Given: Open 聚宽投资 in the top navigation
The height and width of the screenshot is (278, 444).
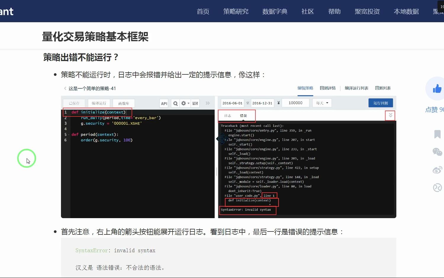Looking at the screenshot, I should (367, 12).
